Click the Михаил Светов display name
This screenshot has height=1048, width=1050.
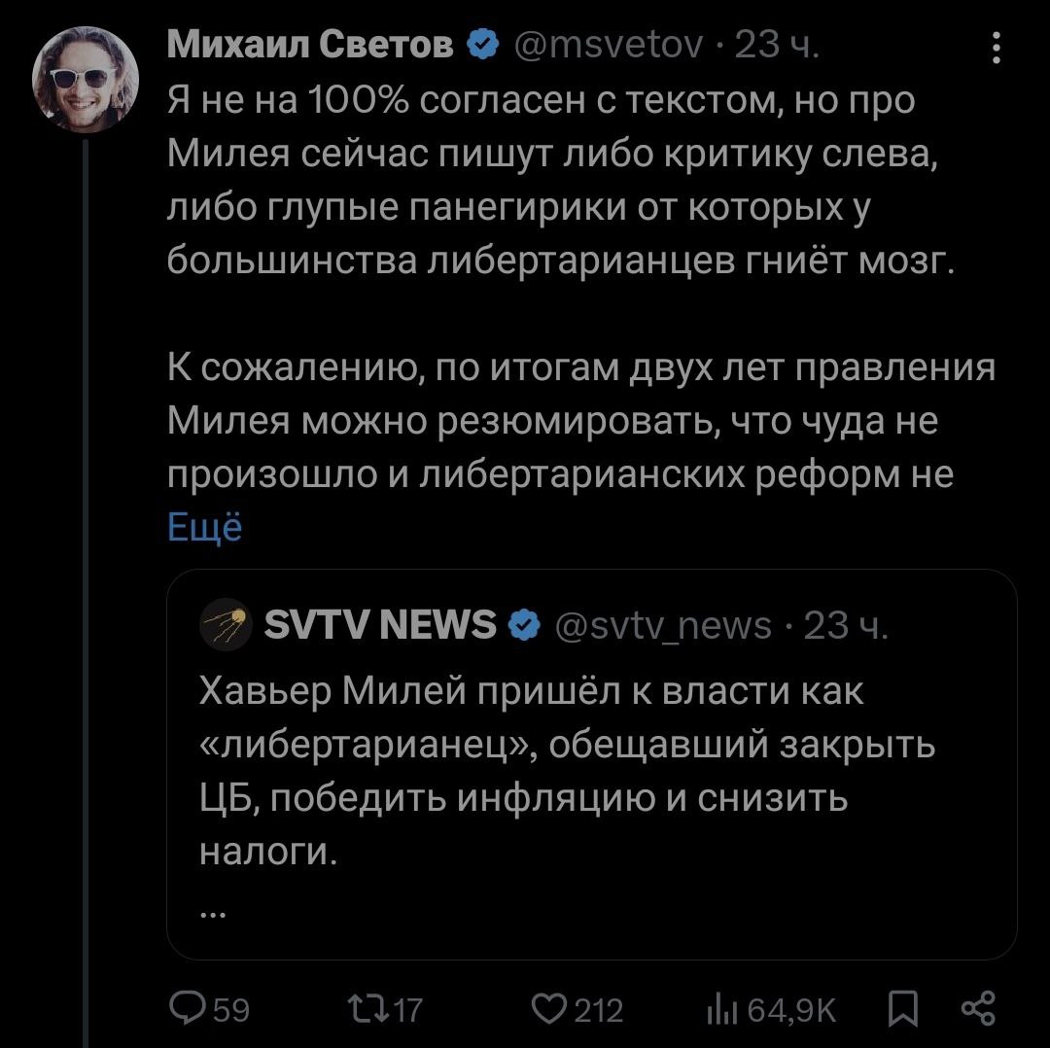(310, 45)
